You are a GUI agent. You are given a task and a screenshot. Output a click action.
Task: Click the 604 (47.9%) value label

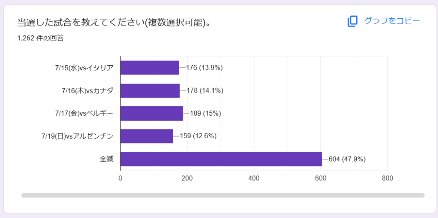[347, 159]
